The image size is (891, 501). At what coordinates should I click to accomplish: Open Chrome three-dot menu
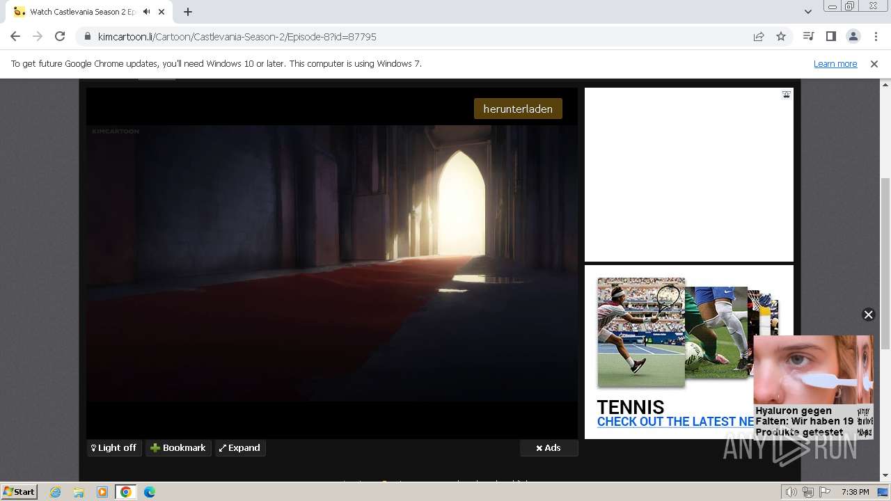tap(875, 36)
